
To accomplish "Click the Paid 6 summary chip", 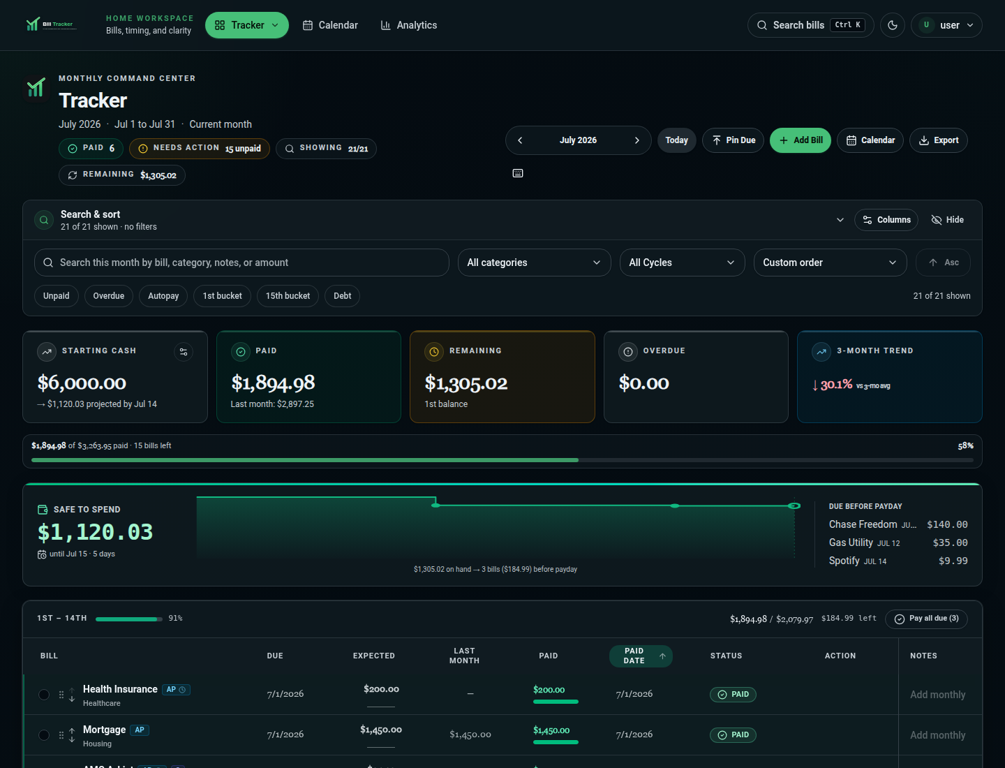I will (x=91, y=148).
